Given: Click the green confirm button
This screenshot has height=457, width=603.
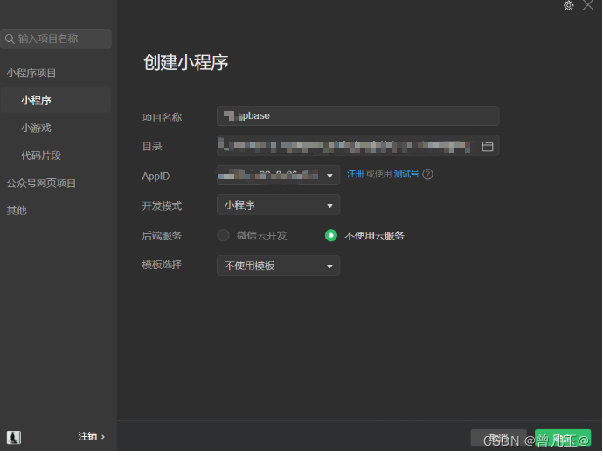Looking at the screenshot, I should [563, 438].
